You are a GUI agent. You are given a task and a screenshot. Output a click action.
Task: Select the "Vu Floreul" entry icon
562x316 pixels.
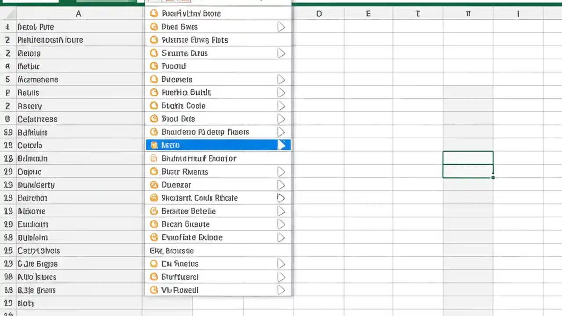coord(154,290)
